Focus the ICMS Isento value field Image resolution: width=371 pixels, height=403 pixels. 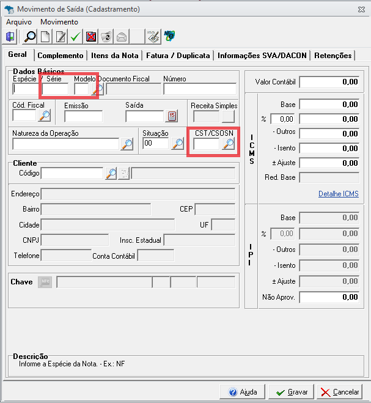tap(329, 149)
